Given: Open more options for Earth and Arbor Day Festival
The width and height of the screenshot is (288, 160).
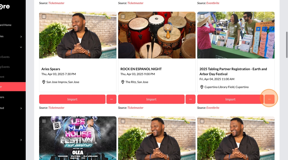Looking at the screenshot, I should click(269, 99).
